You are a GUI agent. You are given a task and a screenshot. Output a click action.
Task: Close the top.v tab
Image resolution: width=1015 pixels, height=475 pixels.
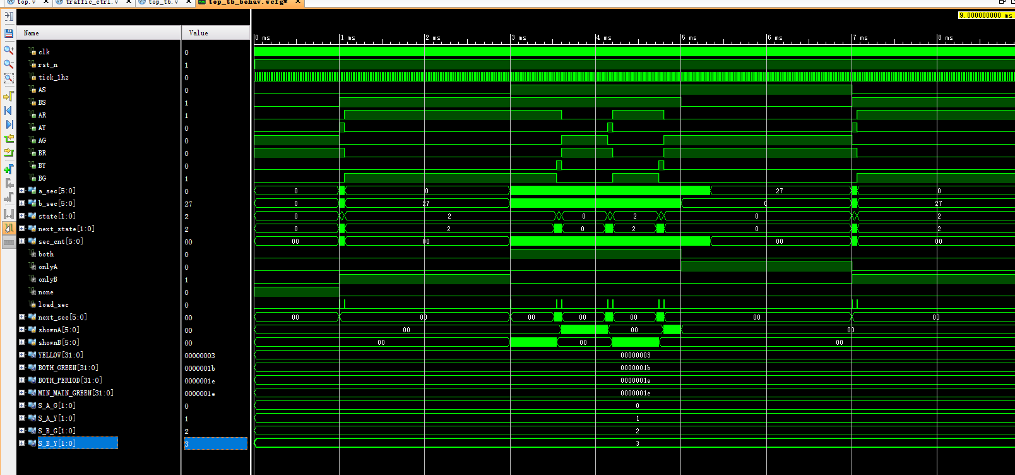click(x=46, y=3)
